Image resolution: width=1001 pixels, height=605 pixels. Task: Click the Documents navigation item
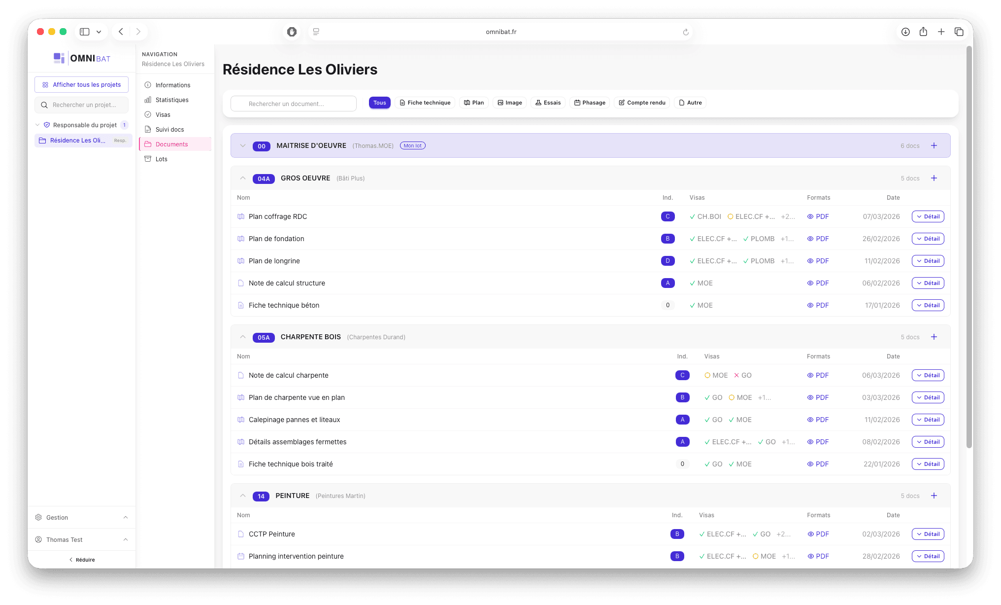[x=171, y=144]
